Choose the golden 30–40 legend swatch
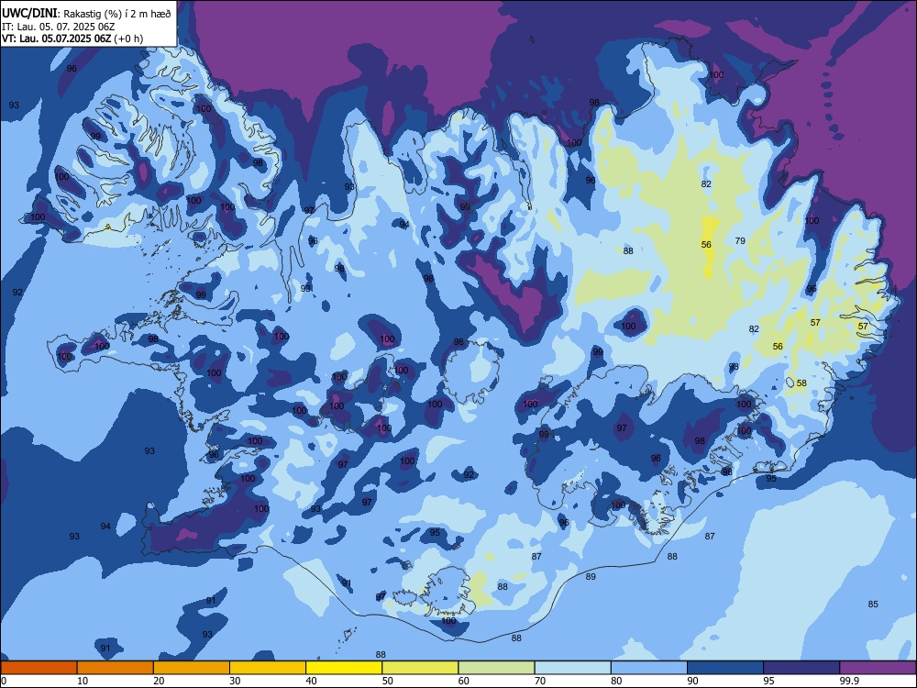917x688 pixels. [268, 668]
